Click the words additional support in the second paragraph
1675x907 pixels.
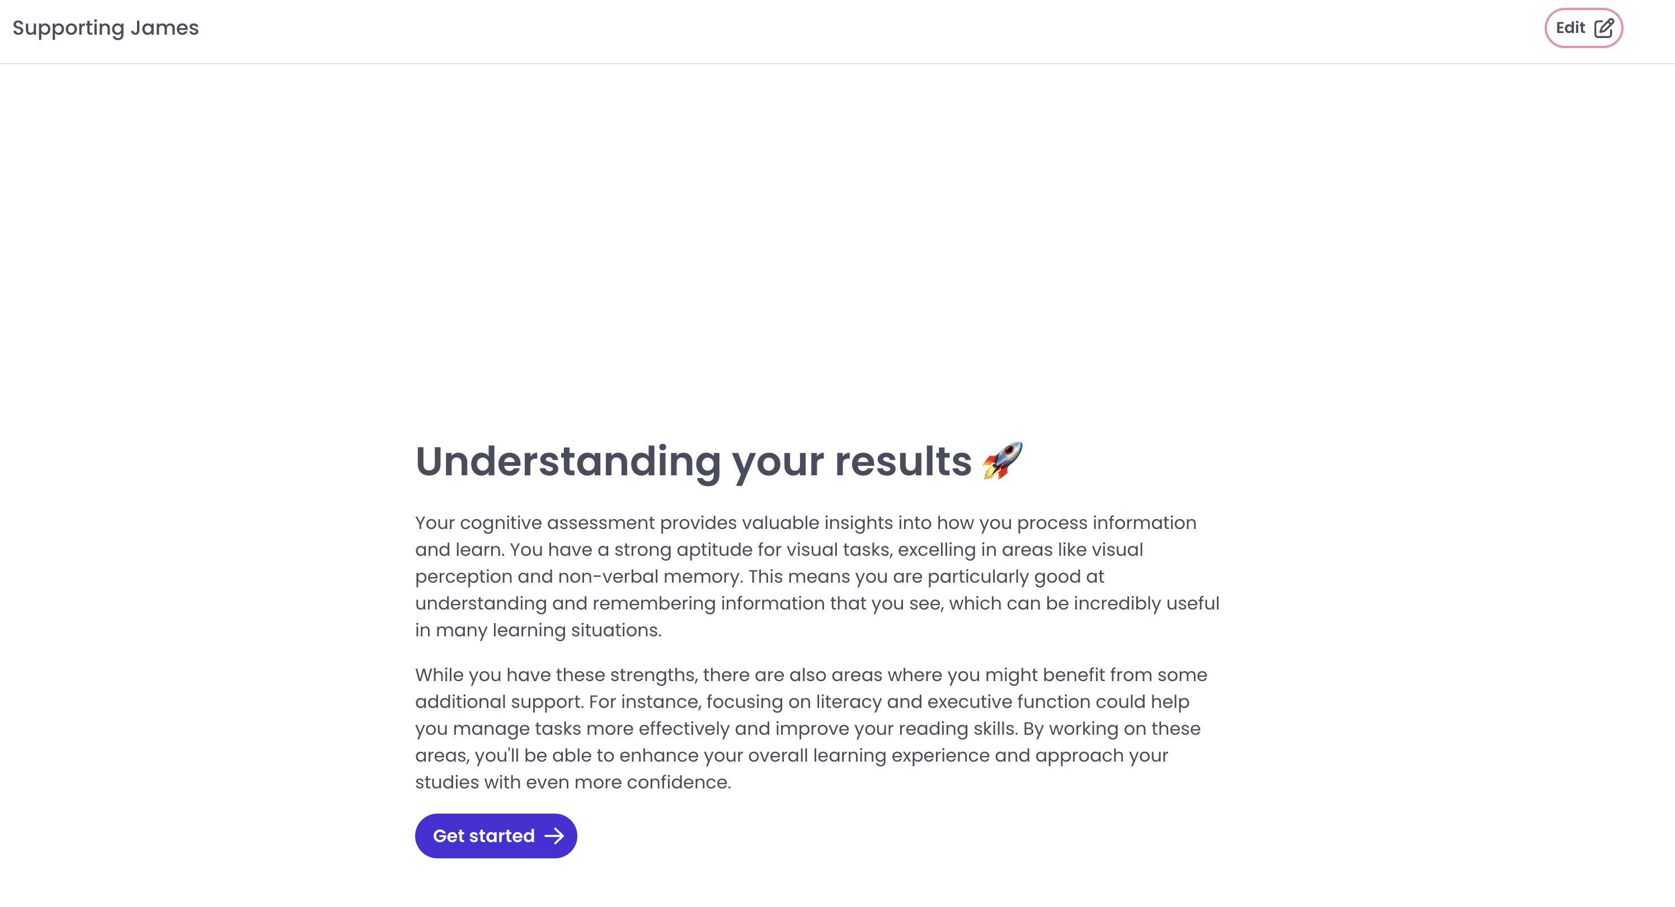pos(497,702)
